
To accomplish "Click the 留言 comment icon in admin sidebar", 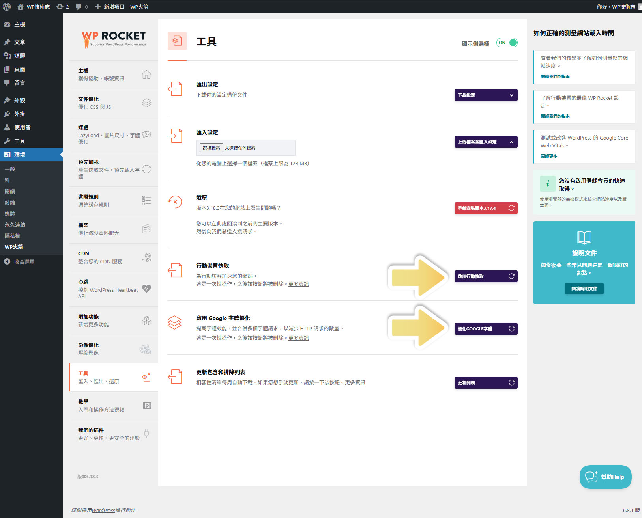I will pyautogui.click(x=7, y=83).
